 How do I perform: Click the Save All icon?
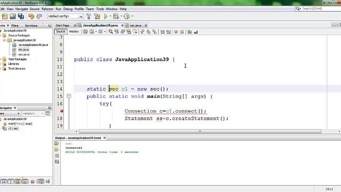pyautogui.click(x=21, y=17)
